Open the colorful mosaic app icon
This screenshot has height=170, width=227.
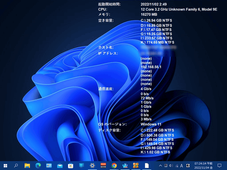136,165
